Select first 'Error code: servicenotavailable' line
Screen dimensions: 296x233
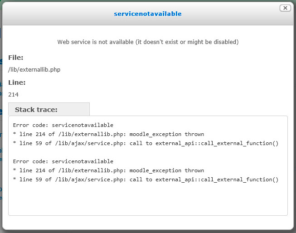pyautogui.click(x=63, y=125)
